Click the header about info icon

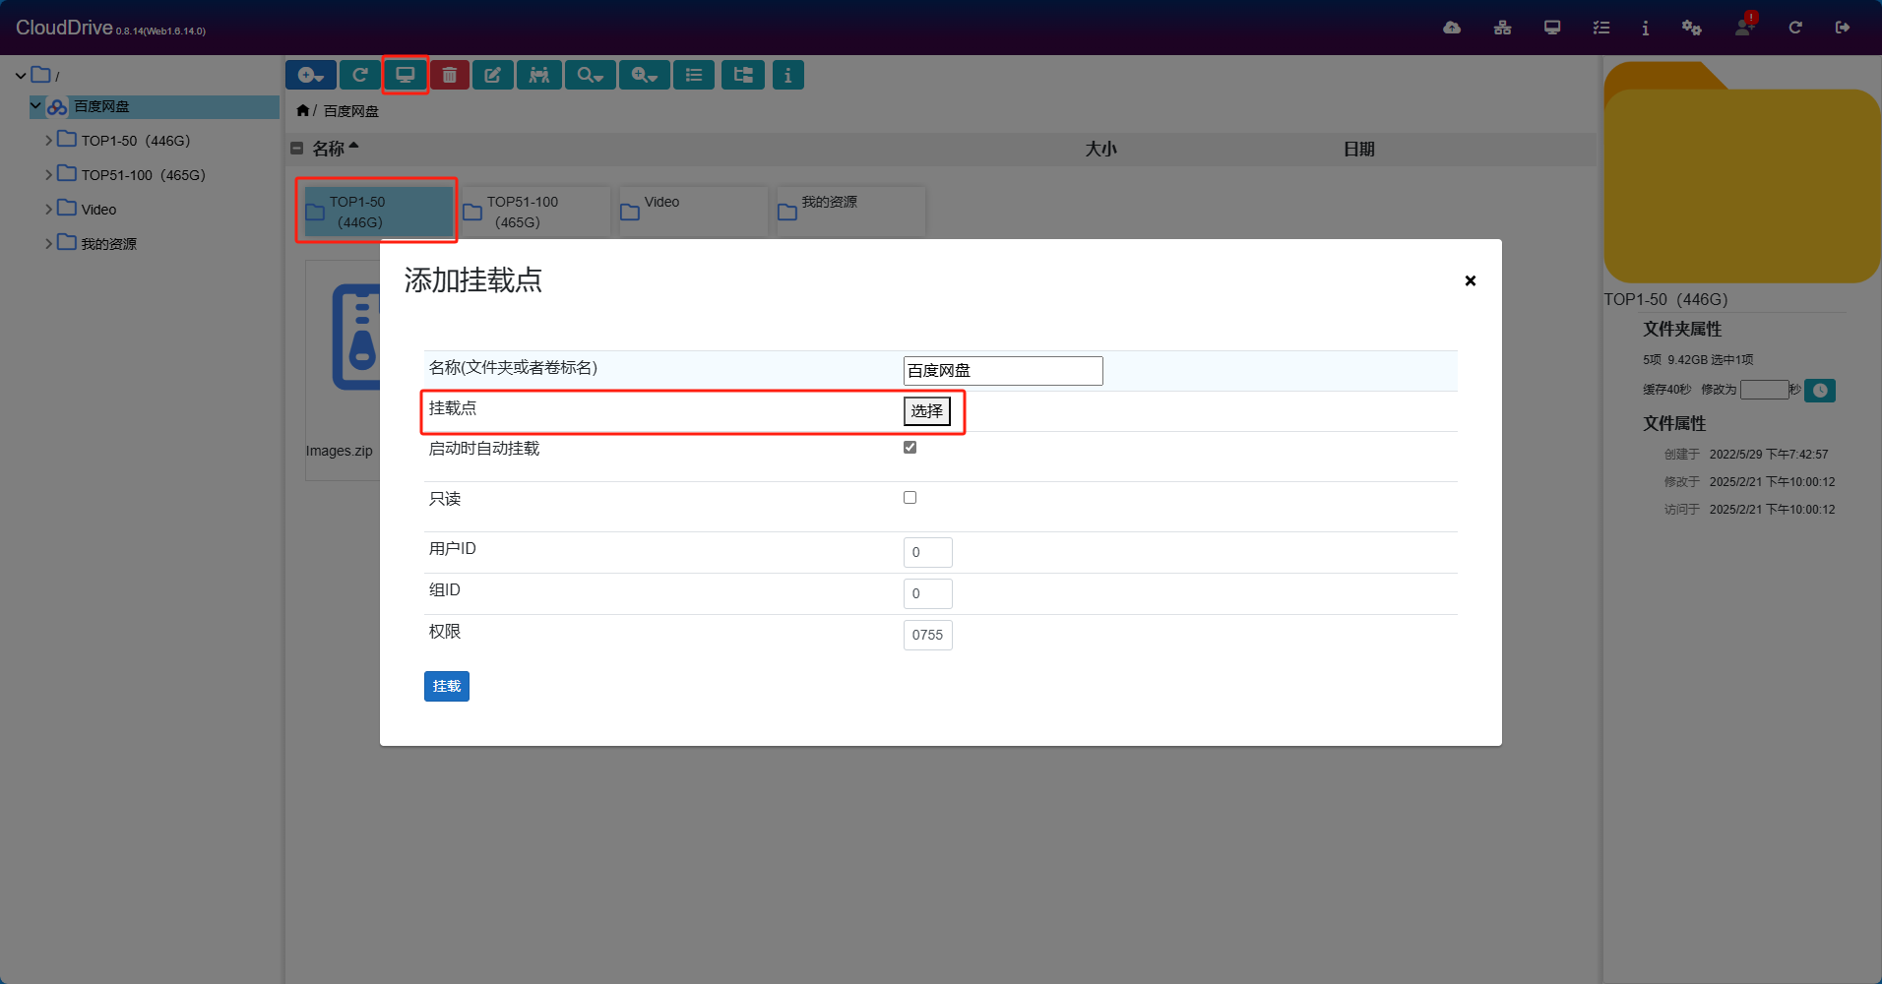(x=1646, y=28)
